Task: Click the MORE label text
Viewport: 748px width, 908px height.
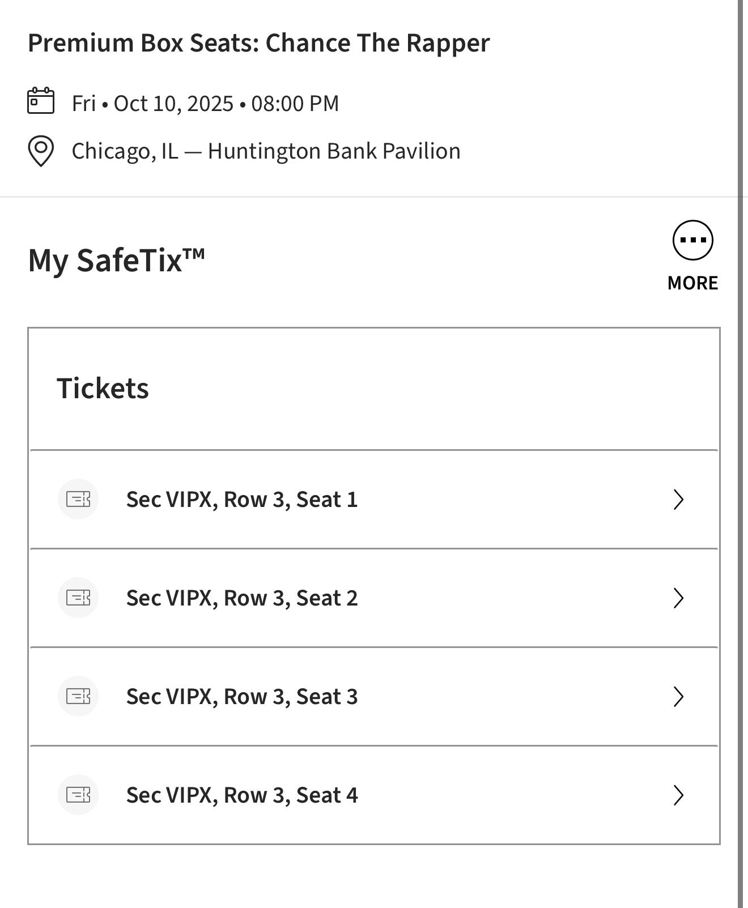Action: pos(692,283)
